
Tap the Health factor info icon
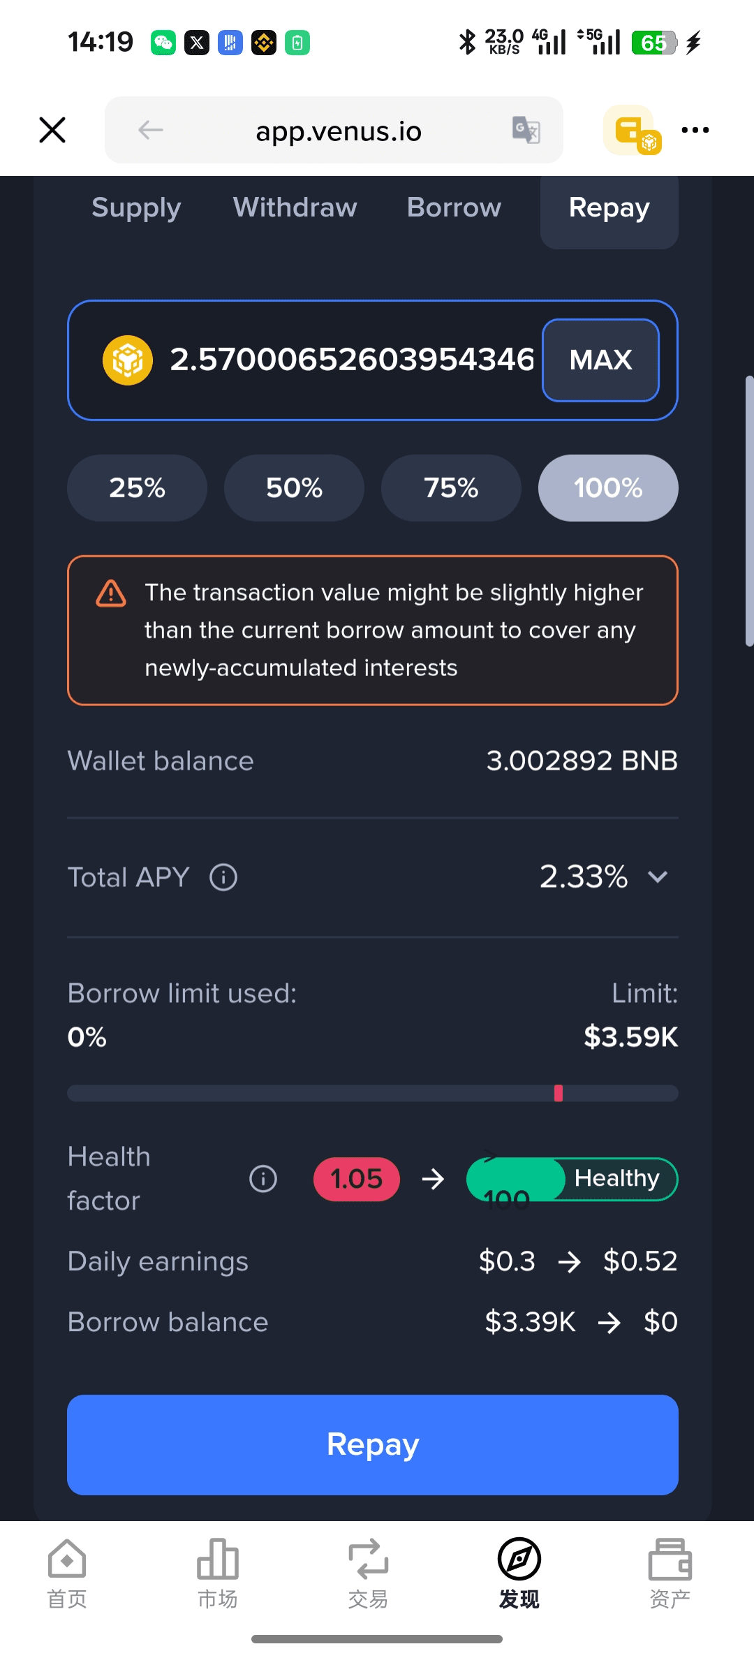coord(263,1179)
